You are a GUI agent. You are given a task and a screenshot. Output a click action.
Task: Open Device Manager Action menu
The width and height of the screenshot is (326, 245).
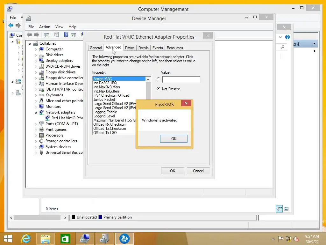pyautogui.click(x=45, y=27)
